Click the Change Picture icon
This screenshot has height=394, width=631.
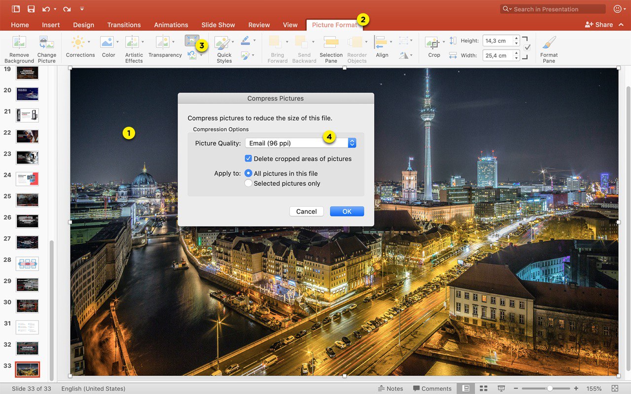pos(46,42)
